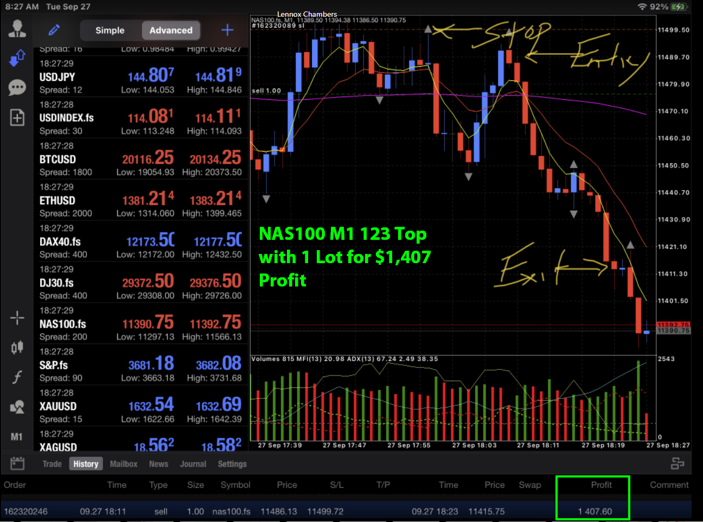Tap the new order plus-document icon
Screen dimensions: 703x522
[17, 117]
